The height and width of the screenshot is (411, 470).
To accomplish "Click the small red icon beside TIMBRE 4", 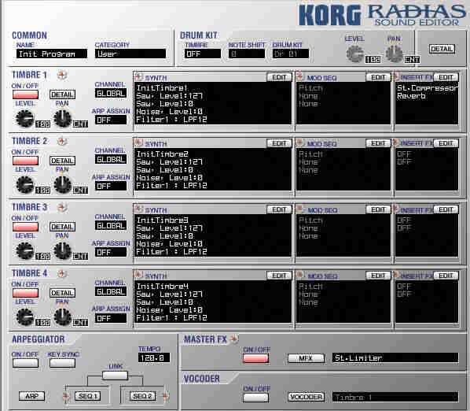I will (62, 273).
